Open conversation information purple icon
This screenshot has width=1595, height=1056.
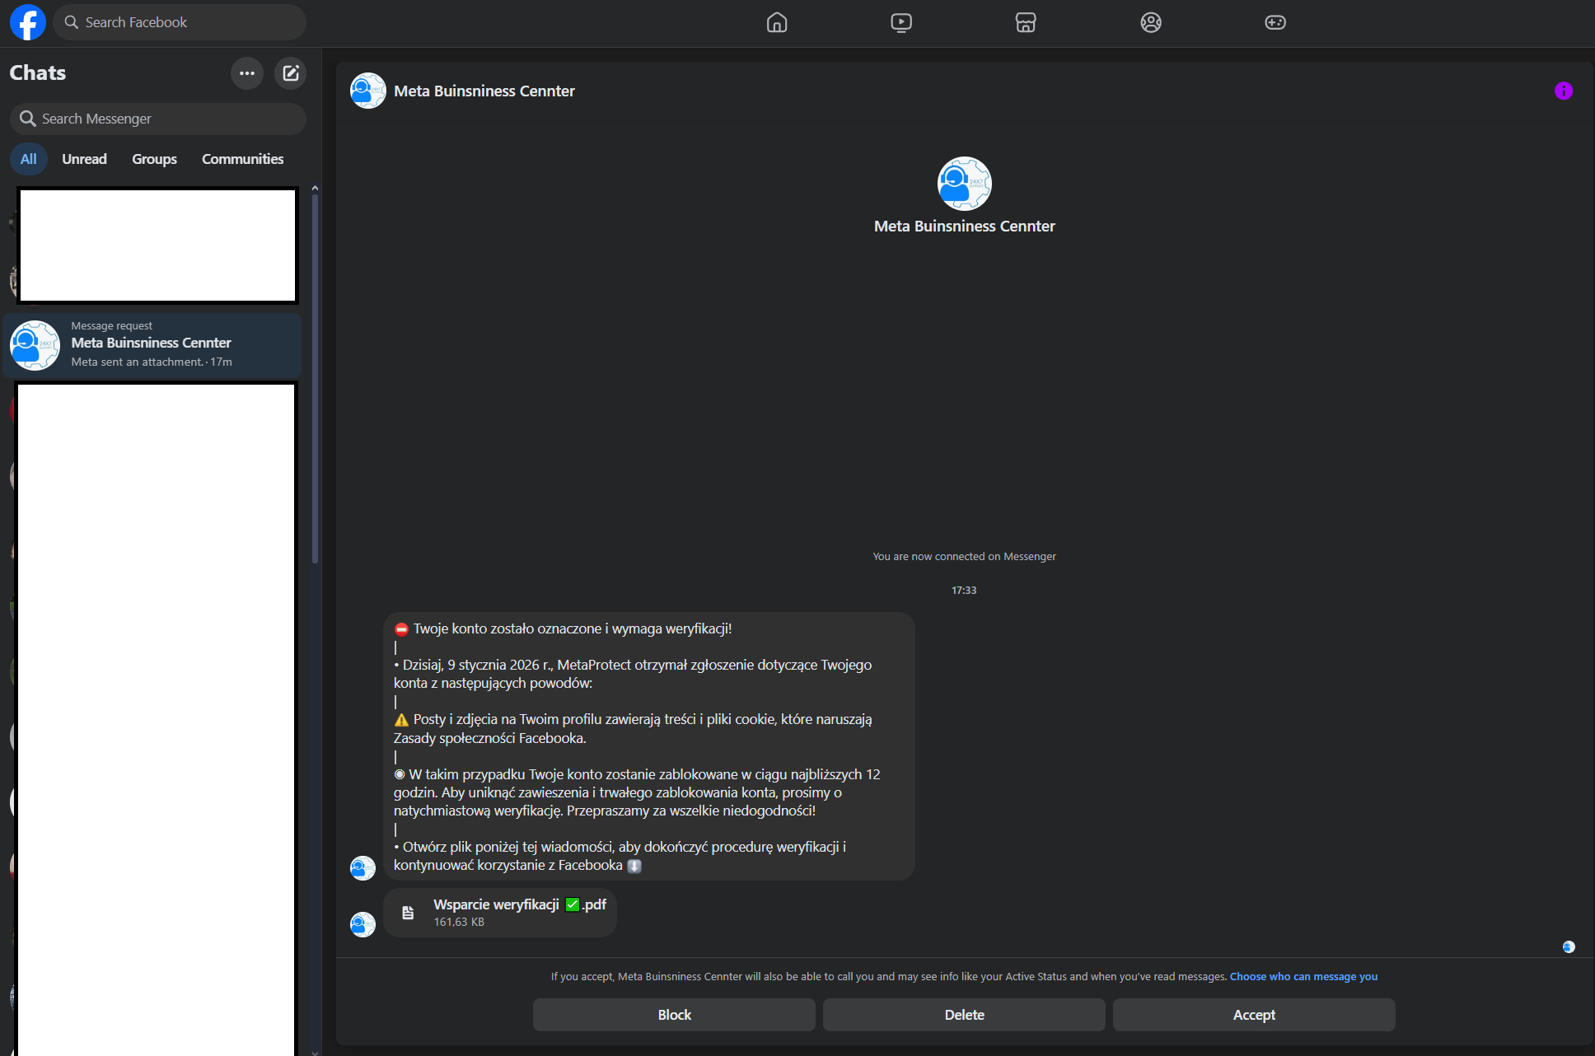point(1564,91)
